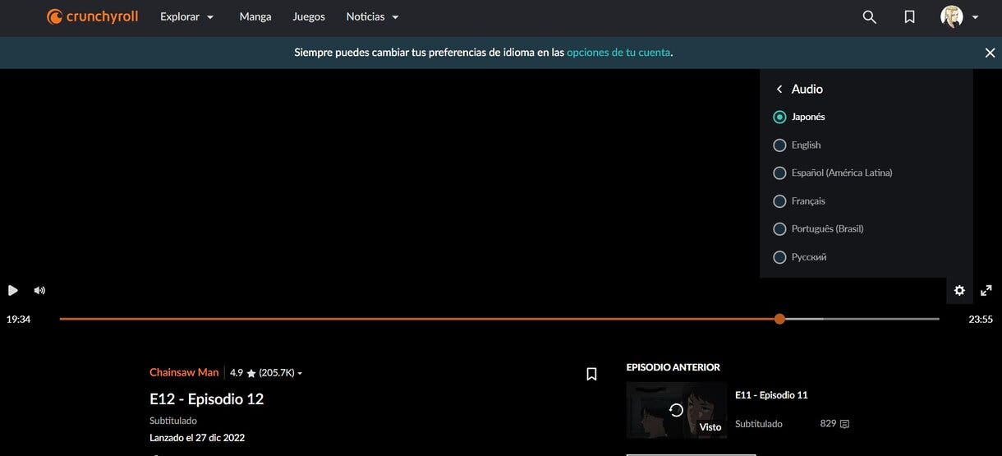Click the Audio menu title

(807, 89)
